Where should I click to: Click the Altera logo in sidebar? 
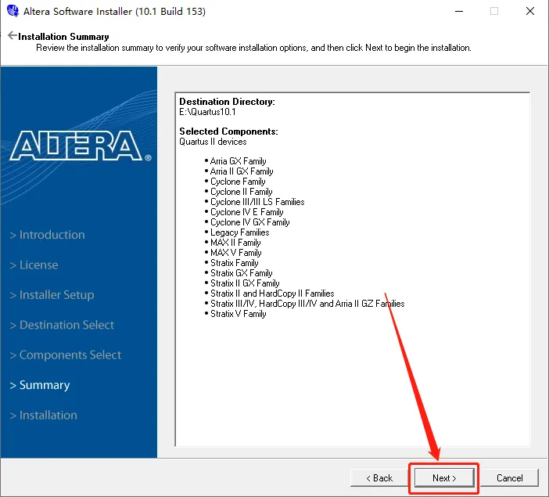tap(81, 146)
